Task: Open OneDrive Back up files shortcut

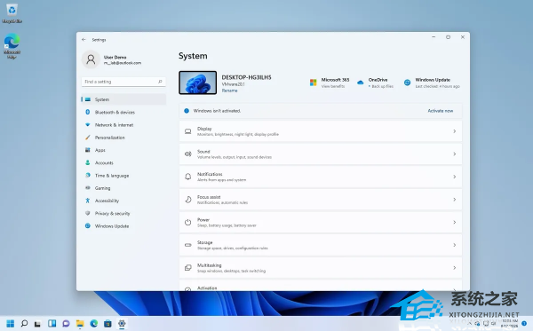Action: click(x=375, y=83)
